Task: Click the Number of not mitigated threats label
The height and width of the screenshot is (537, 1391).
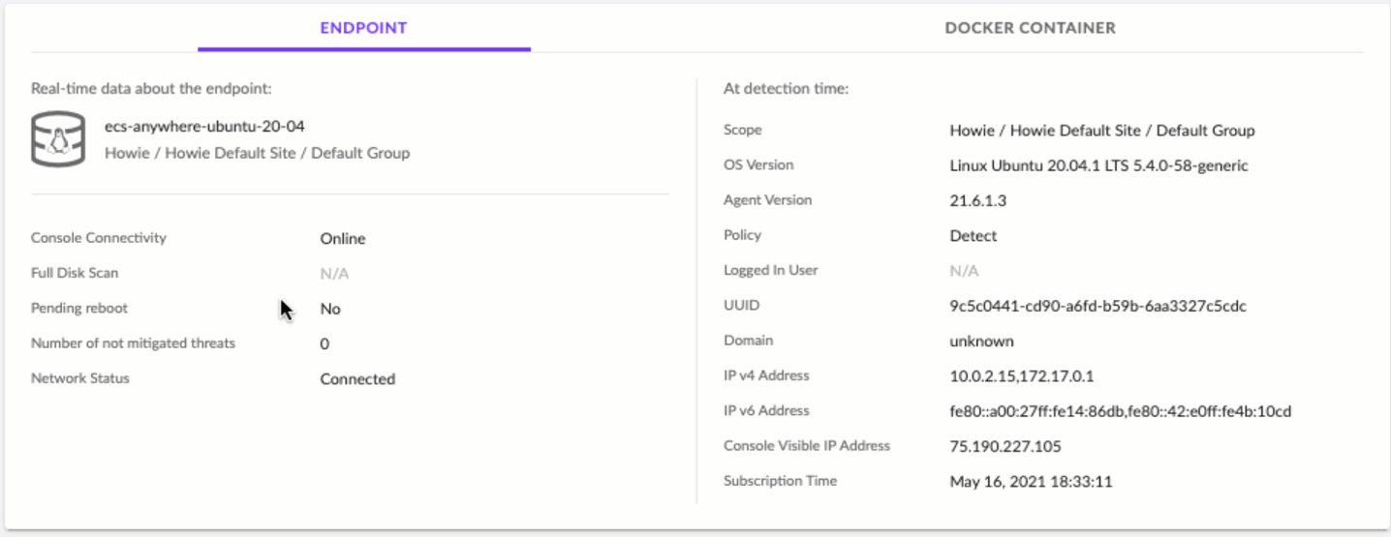Action: 133,343
